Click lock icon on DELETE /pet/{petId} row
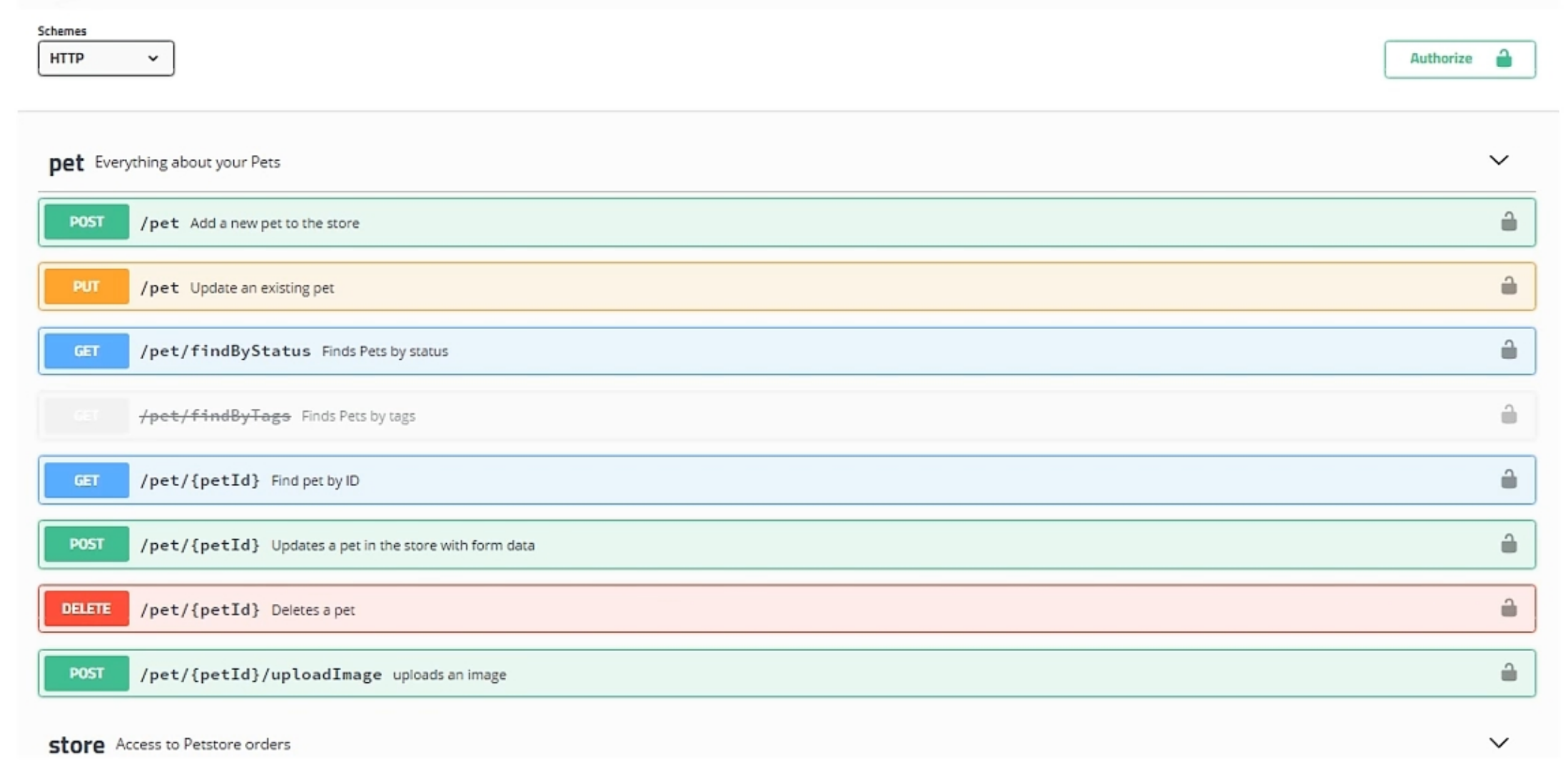The image size is (1566, 773). click(1508, 608)
